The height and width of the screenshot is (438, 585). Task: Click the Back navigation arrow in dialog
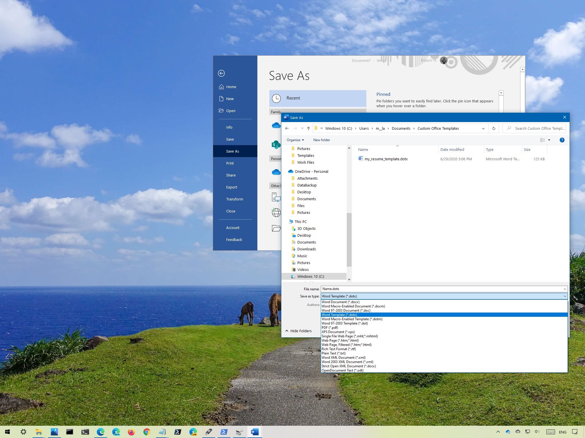(x=287, y=128)
